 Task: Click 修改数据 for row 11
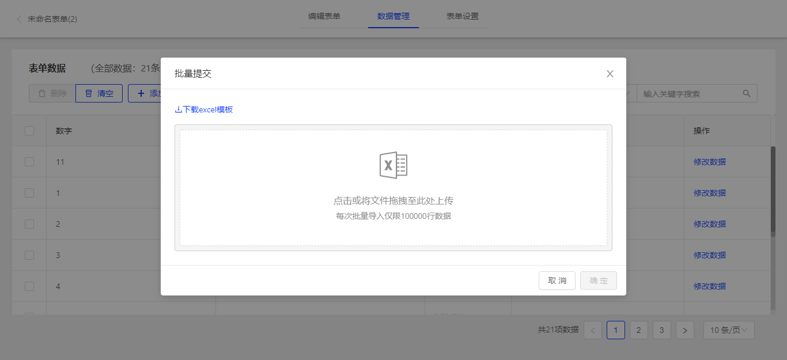tap(710, 162)
